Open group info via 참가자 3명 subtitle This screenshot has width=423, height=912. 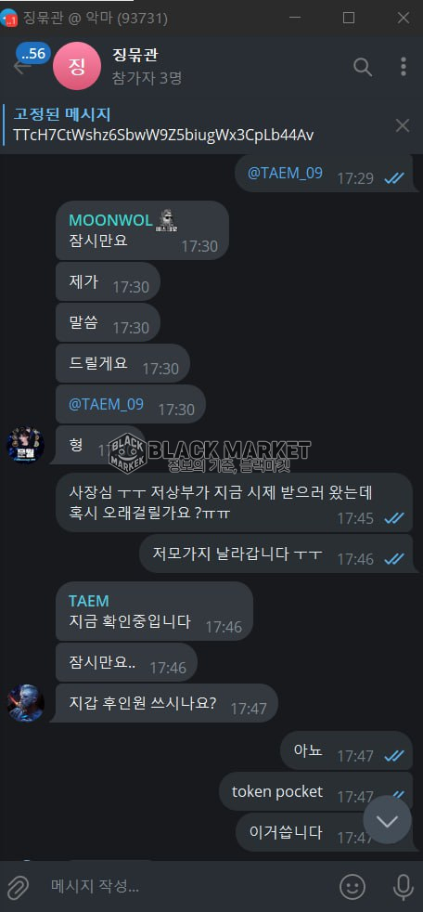147,79
